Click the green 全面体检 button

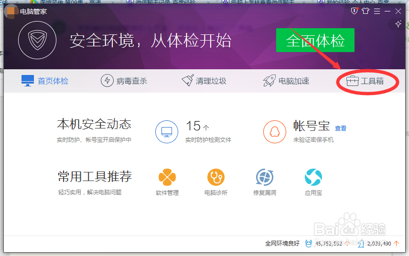click(315, 40)
